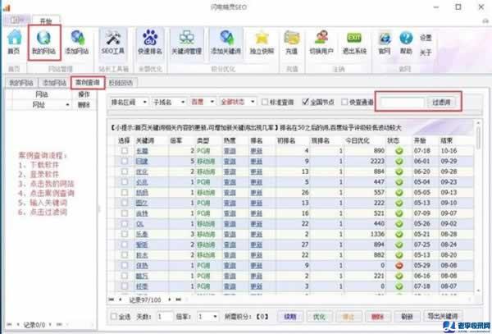Click the 过滤词 filter button
Image resolution: width=492 pixels, height=334 pixels.
point(441,102)
